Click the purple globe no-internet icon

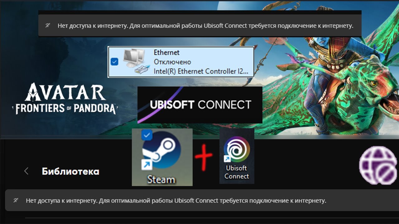378,165
